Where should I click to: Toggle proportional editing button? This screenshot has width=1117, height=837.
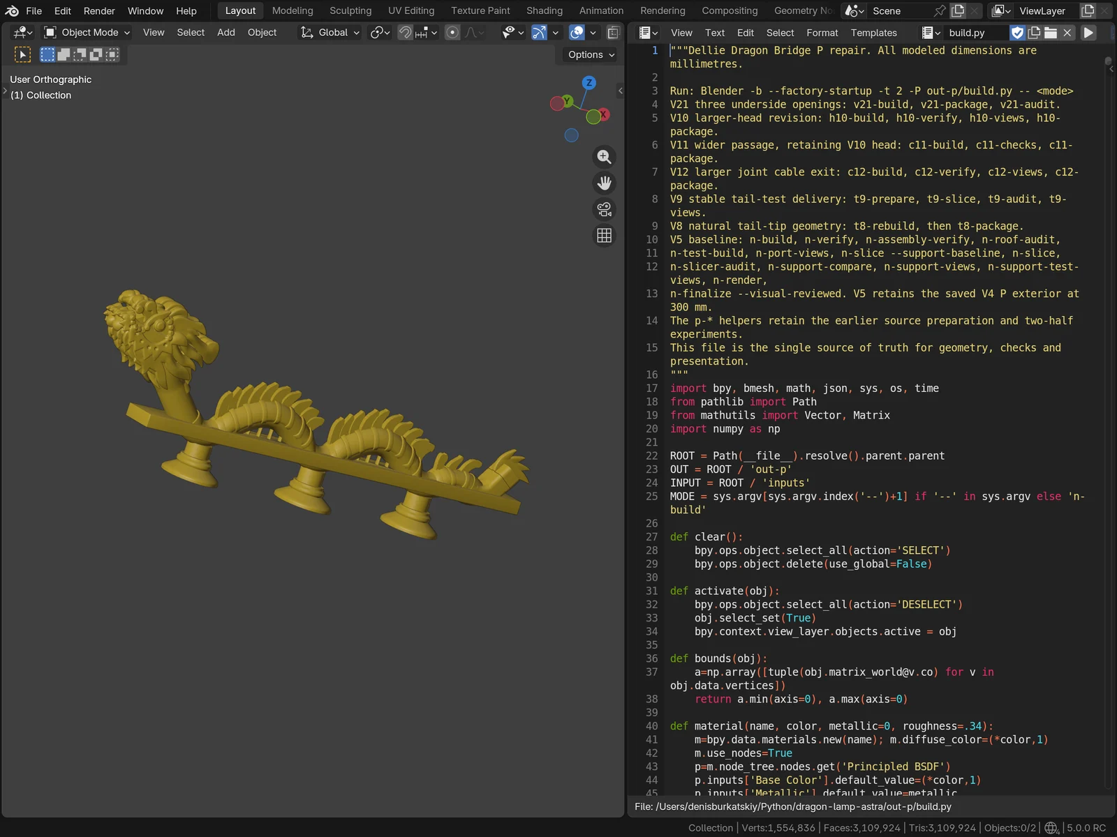[452, 32]
